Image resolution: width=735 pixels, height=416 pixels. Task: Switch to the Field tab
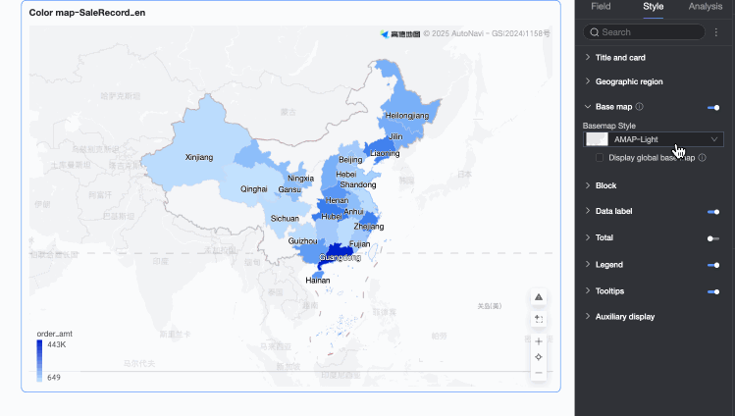tap(601, 7)
